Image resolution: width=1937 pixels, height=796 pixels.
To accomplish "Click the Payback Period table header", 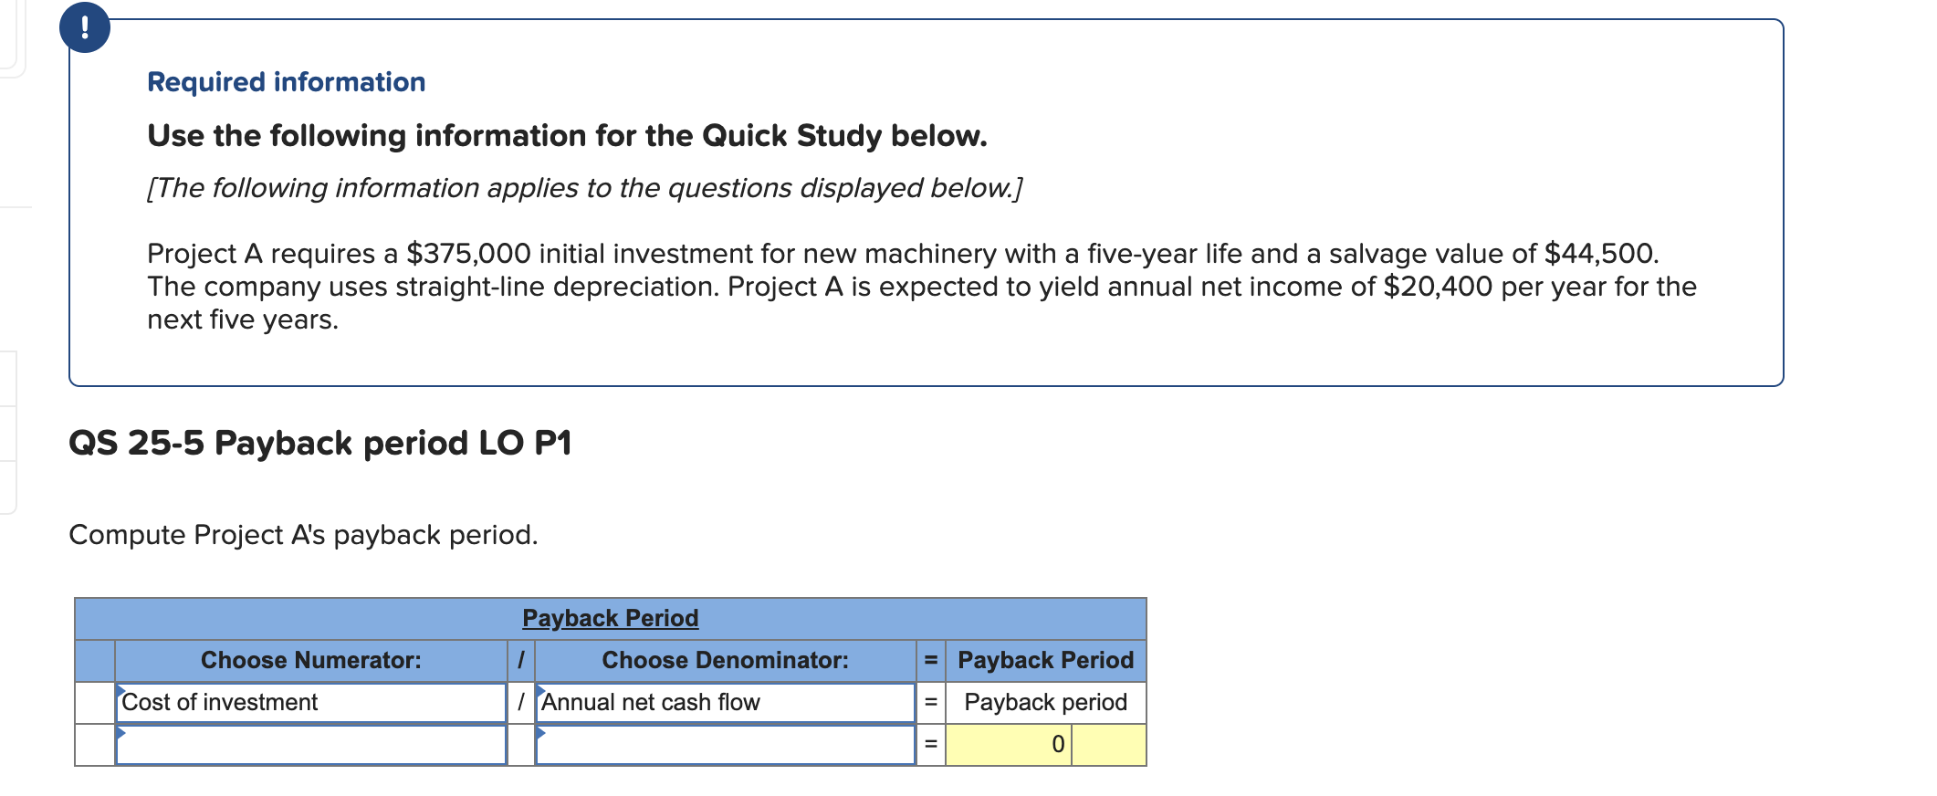I will click(x=610, y=618).
